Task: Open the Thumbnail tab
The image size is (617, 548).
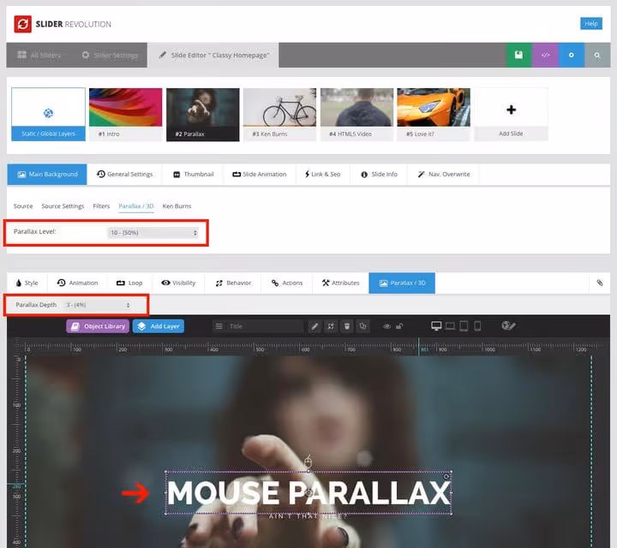Action: point(193,174)
